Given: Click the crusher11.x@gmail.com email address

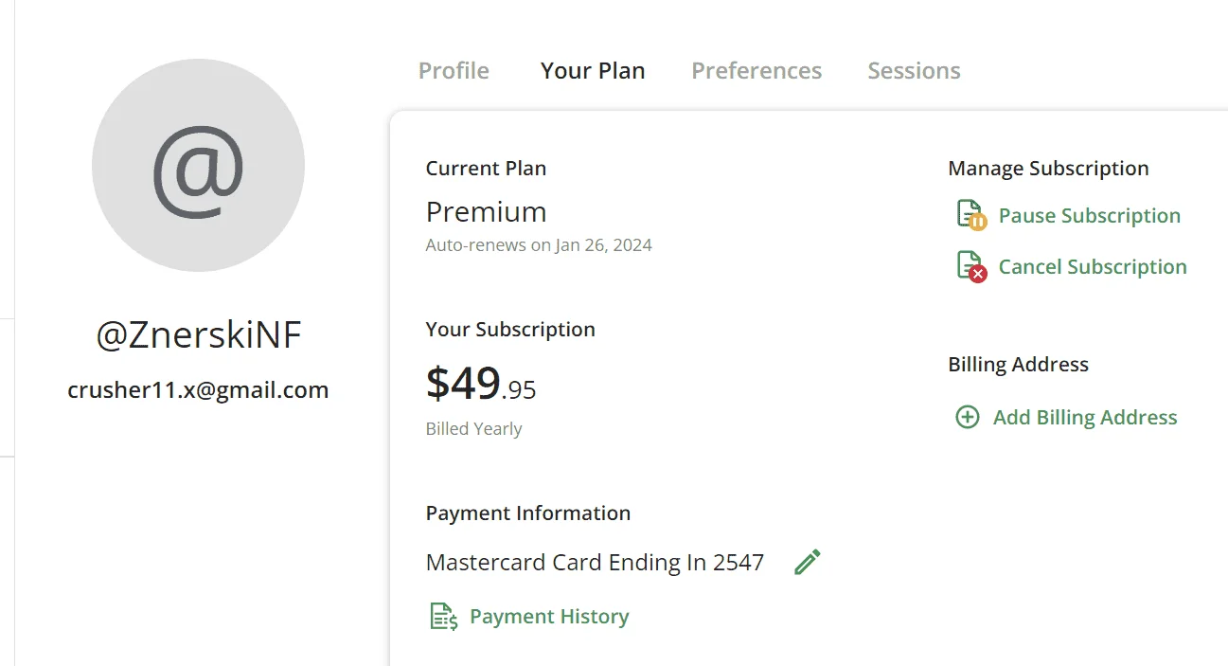Looking at the screenshot, I should [198, 389].
